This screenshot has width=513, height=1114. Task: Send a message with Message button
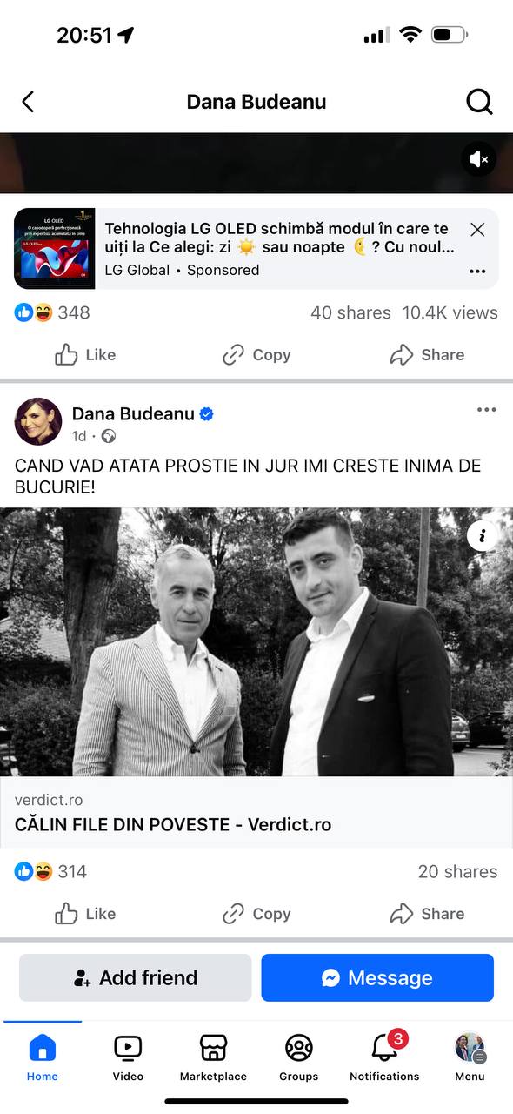click(377, 977)
